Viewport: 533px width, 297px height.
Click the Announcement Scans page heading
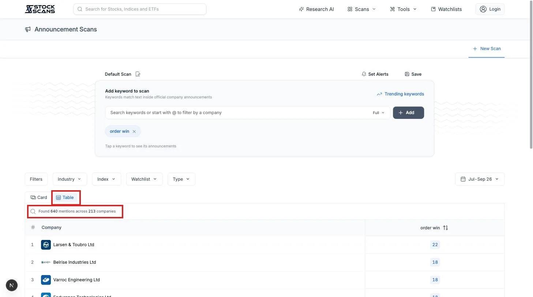click(66, 29)
